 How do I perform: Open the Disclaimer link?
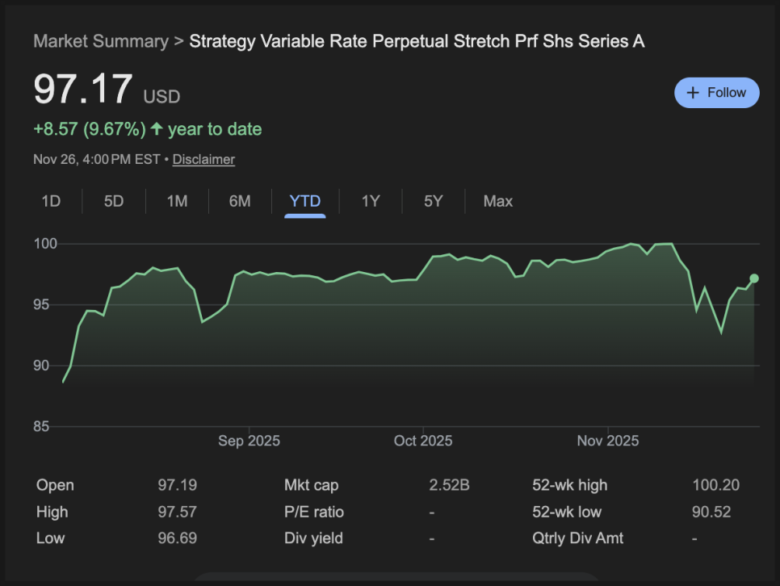click(x=203, y=159)
